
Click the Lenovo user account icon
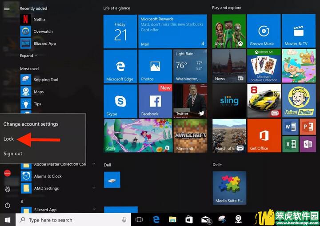click(x=8, y=173)
